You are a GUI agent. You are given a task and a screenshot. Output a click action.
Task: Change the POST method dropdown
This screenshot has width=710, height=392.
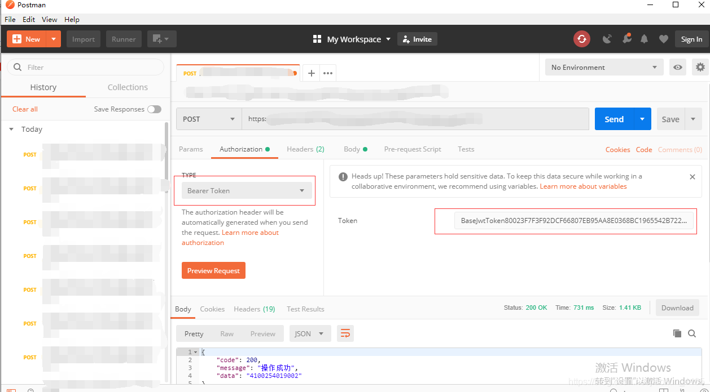coord(209,119)
